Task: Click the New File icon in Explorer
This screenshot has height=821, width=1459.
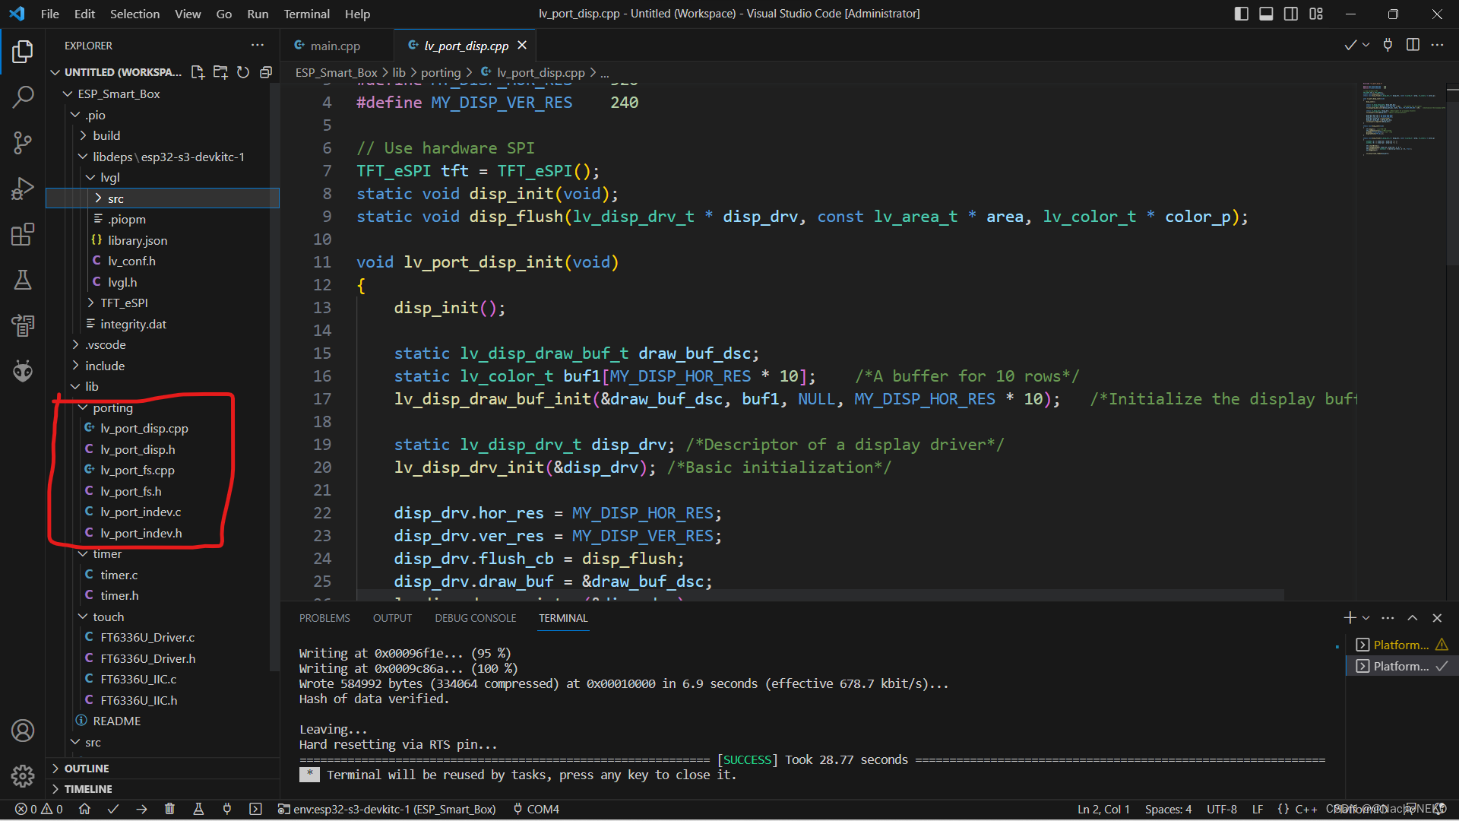Action: [x=198, y=72]
